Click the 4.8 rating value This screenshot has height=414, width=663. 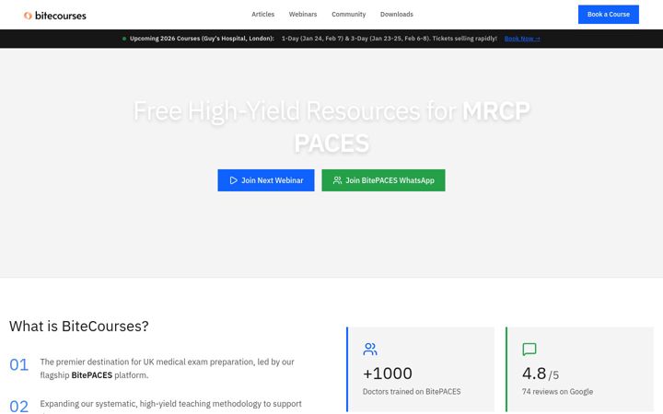coord(534,374)
